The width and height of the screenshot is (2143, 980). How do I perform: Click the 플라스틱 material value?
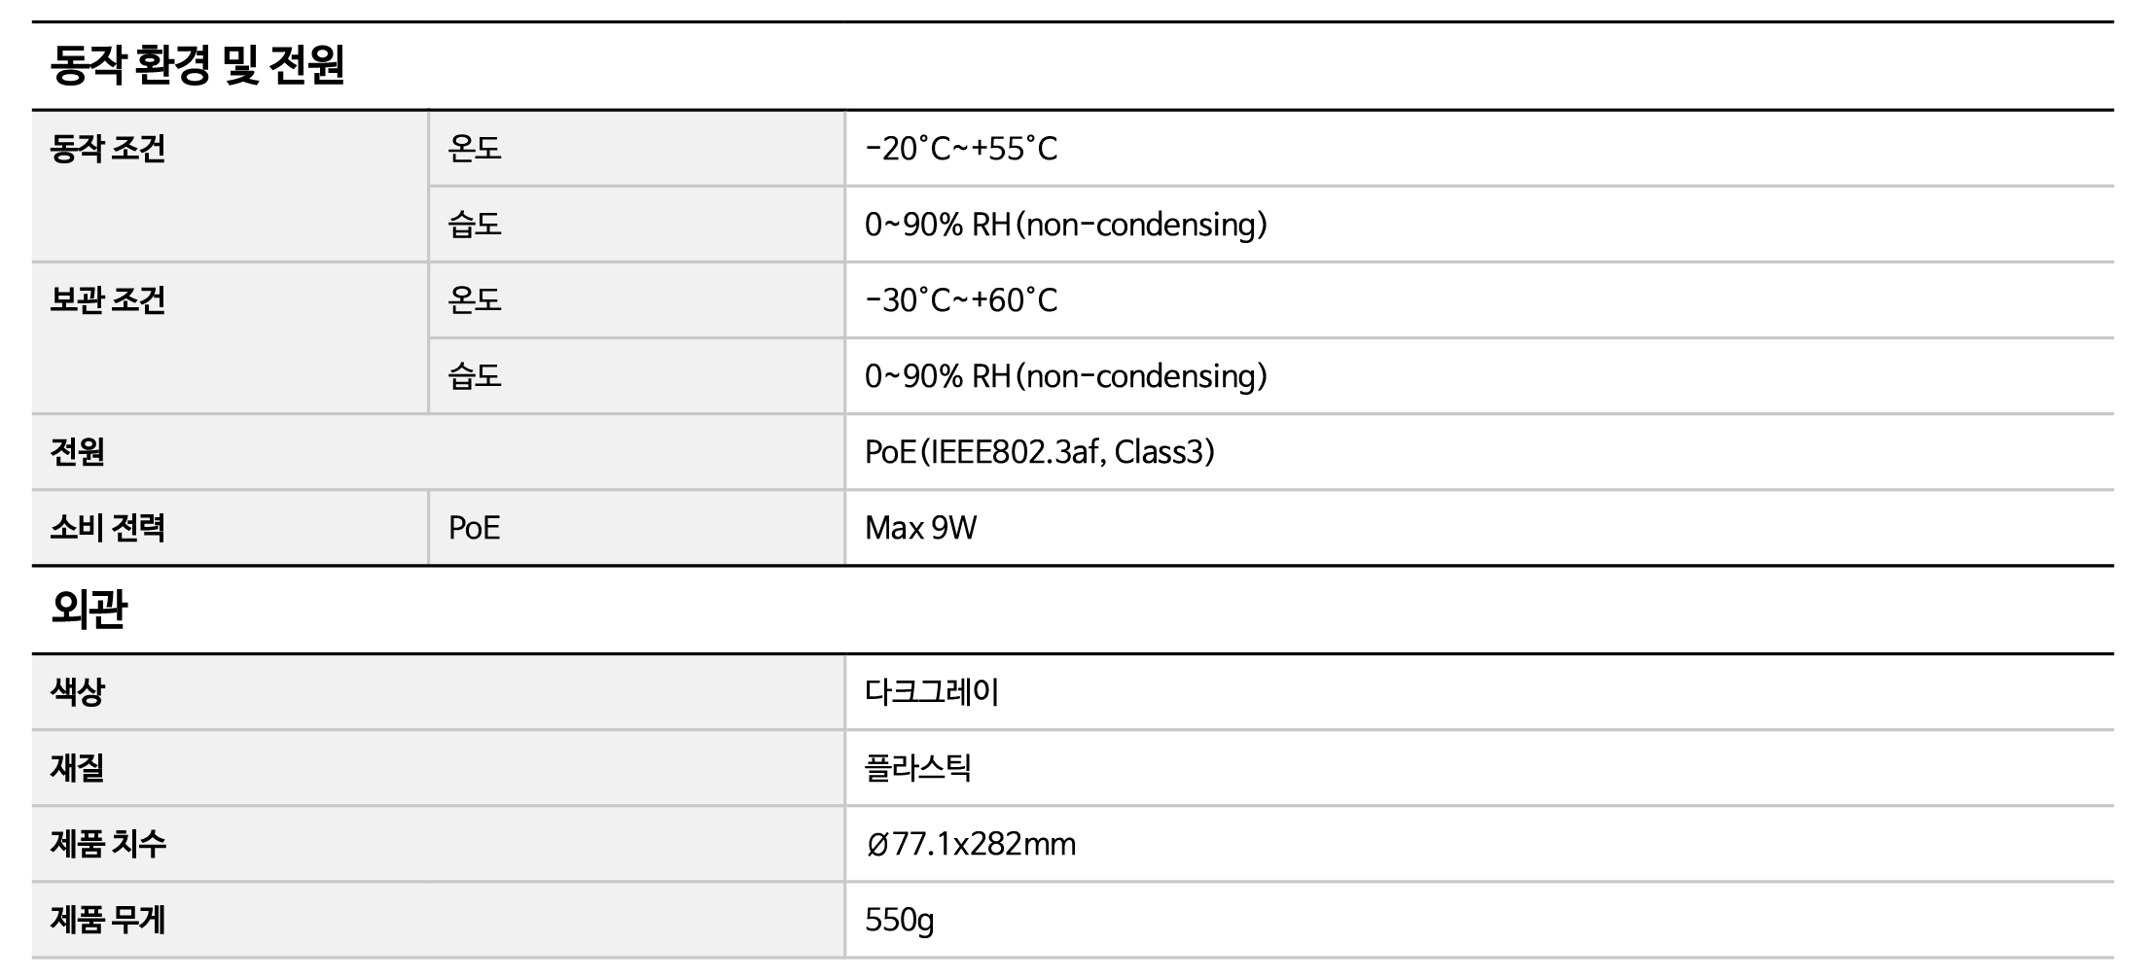pos(917,768)
